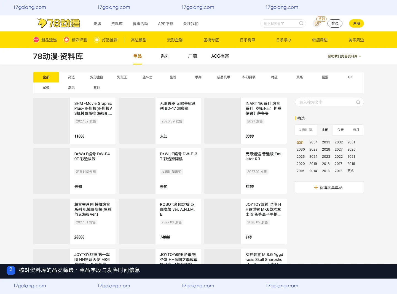The image size is (397, 294).
Task: Select the 单品 tab
Action: click(x=138, y=56)
